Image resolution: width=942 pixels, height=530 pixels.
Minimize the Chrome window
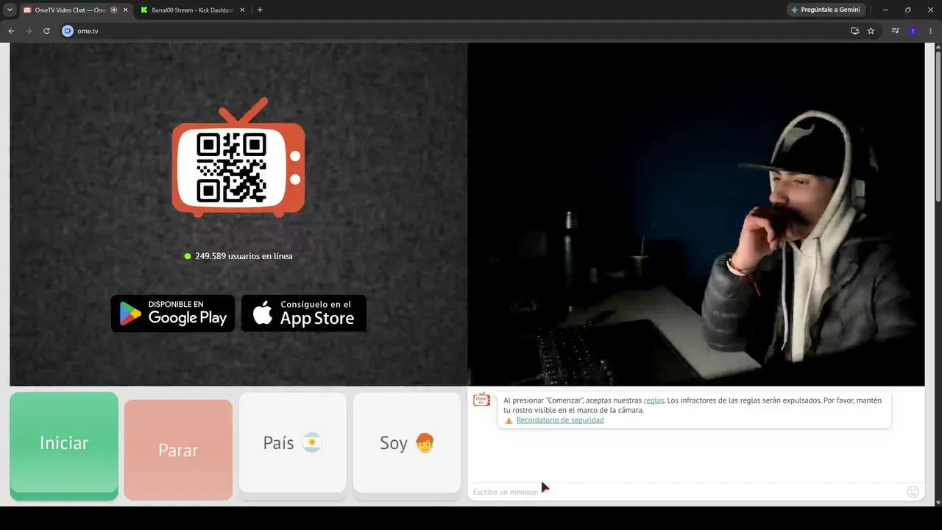click(x=885, y=10)
